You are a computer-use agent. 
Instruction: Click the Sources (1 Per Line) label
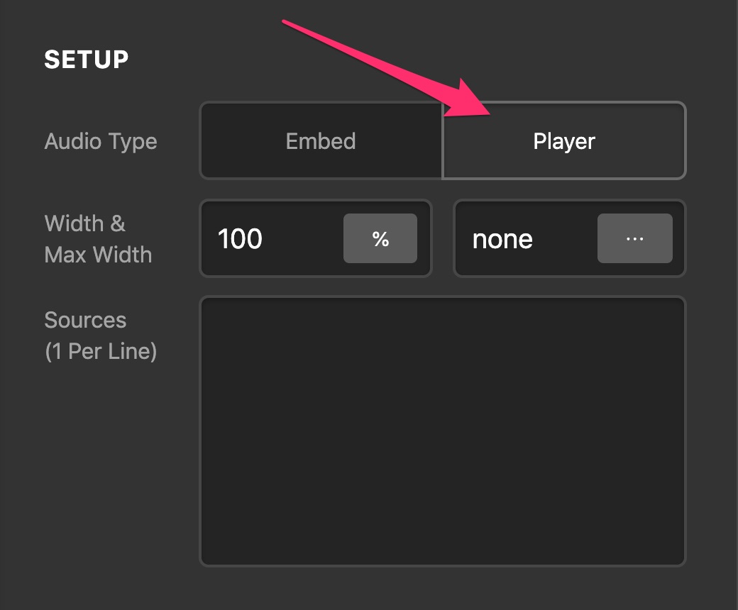coord(101,335)
